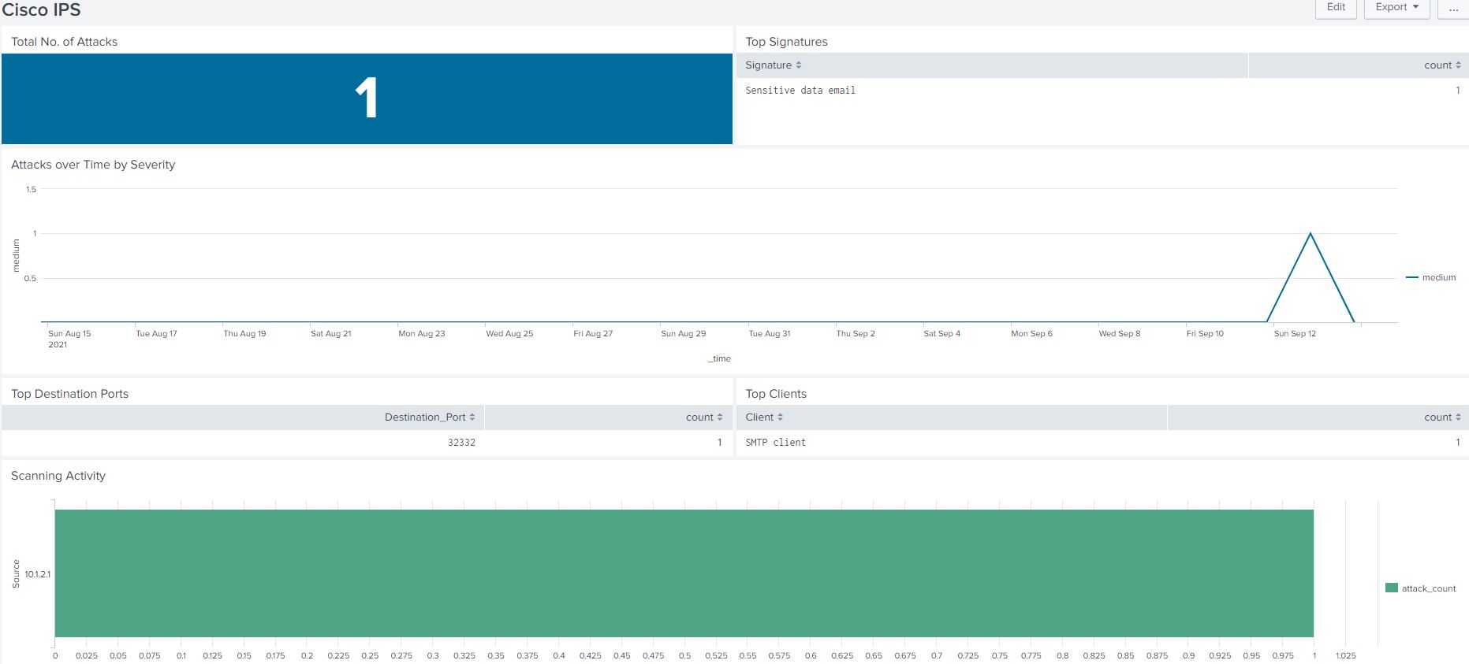
Task: Open the Export dropdown
Action: point(1396,8)
